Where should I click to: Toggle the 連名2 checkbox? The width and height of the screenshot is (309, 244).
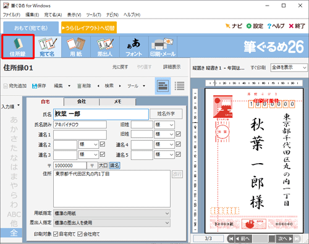click(x=103, y=144)
